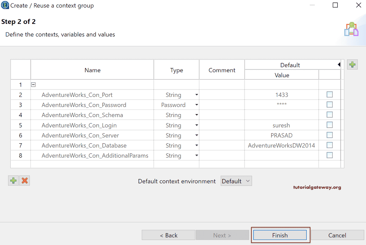Toggle the checkbox in the AdventureWorks_Con_Server row
The height and width of the screenshot is (245, 366).
tap(330, 135)
